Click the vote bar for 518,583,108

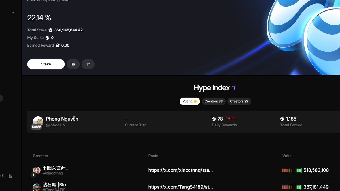(292, 170)
